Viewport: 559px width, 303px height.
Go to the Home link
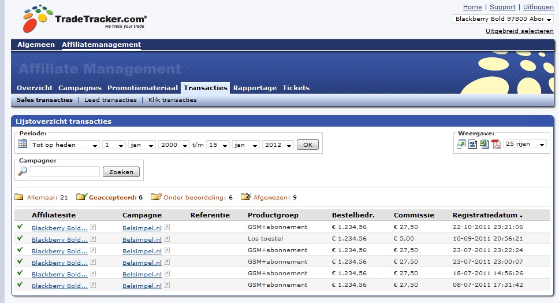[472, 7]
